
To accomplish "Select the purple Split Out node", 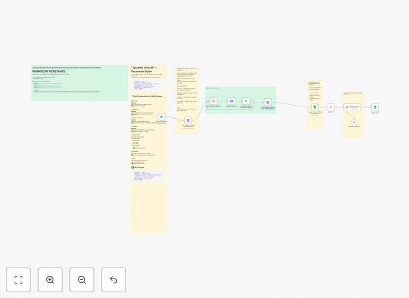I will pyautogui.click(x=330, y=107).
